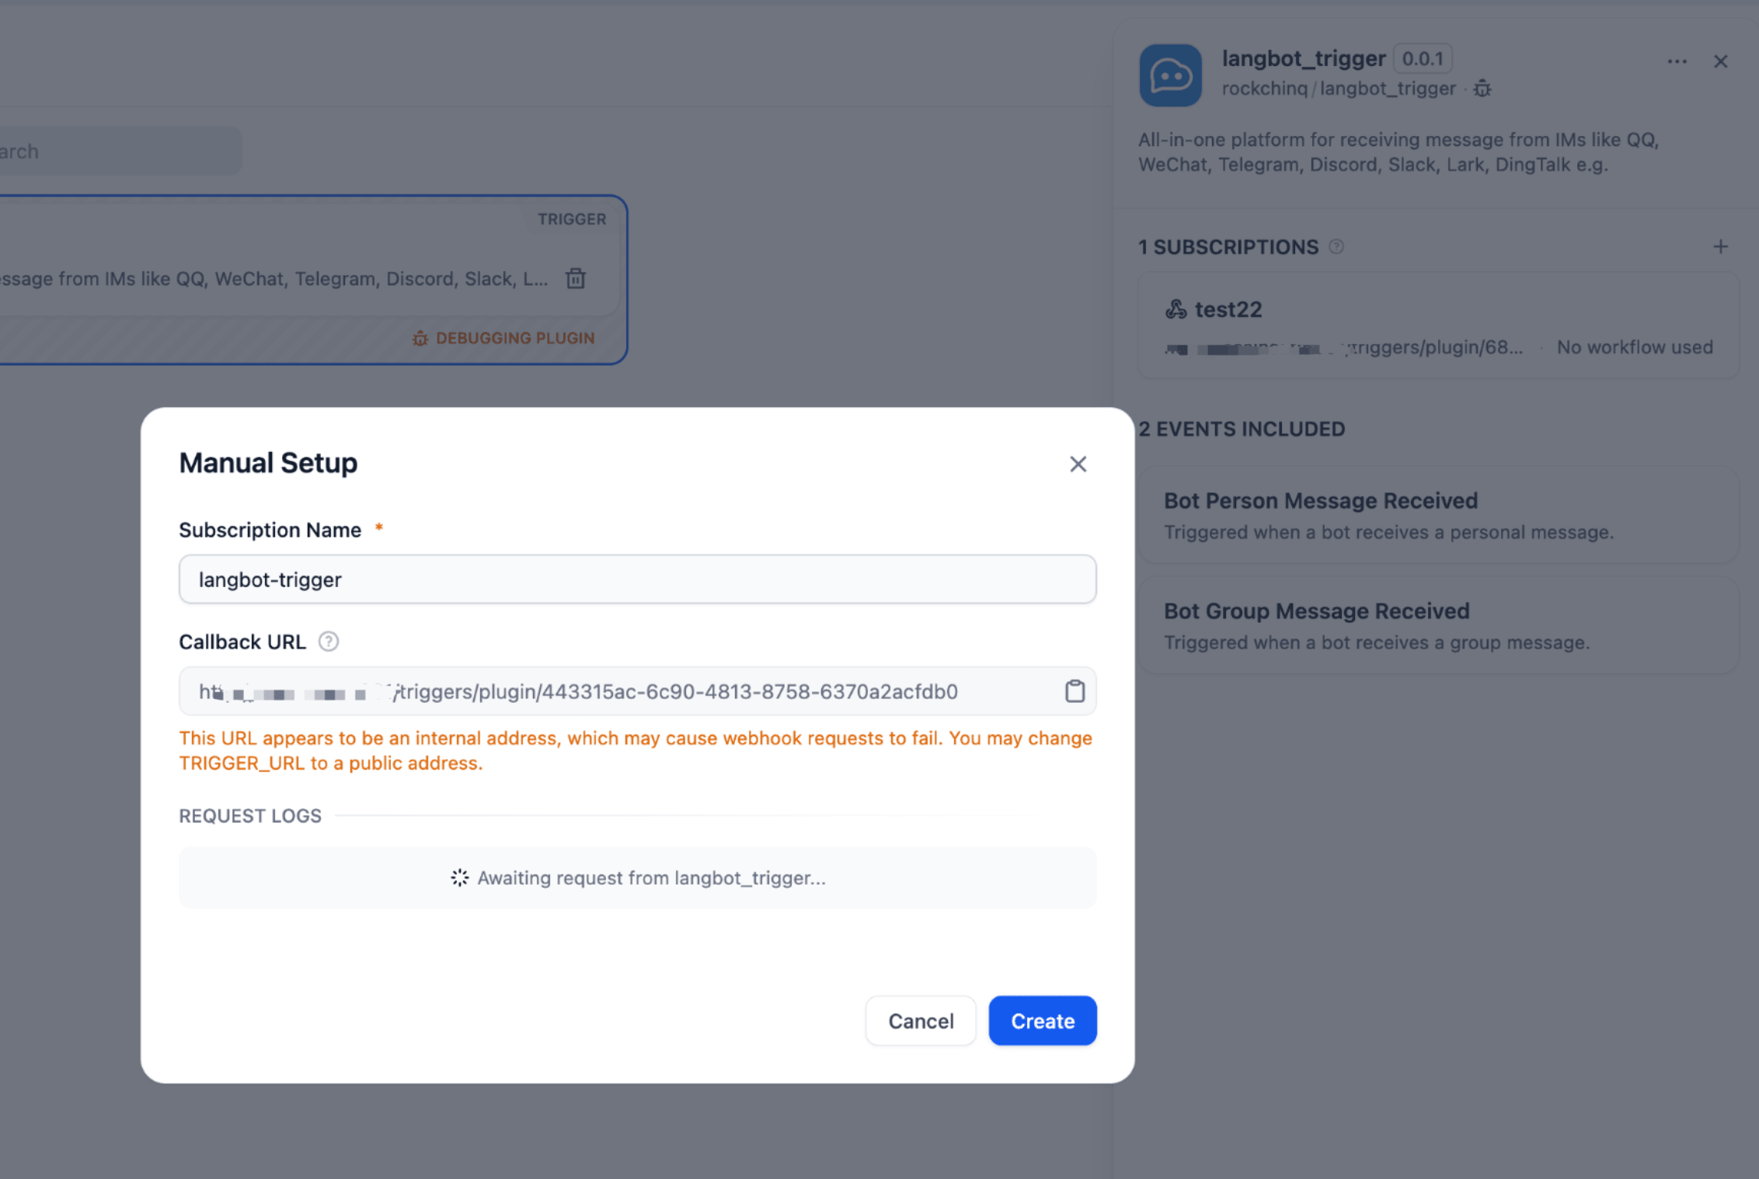Screen dimensions: 1759x1179
Task: Open the Callback URL help tooltip
Action: (329, 642)
